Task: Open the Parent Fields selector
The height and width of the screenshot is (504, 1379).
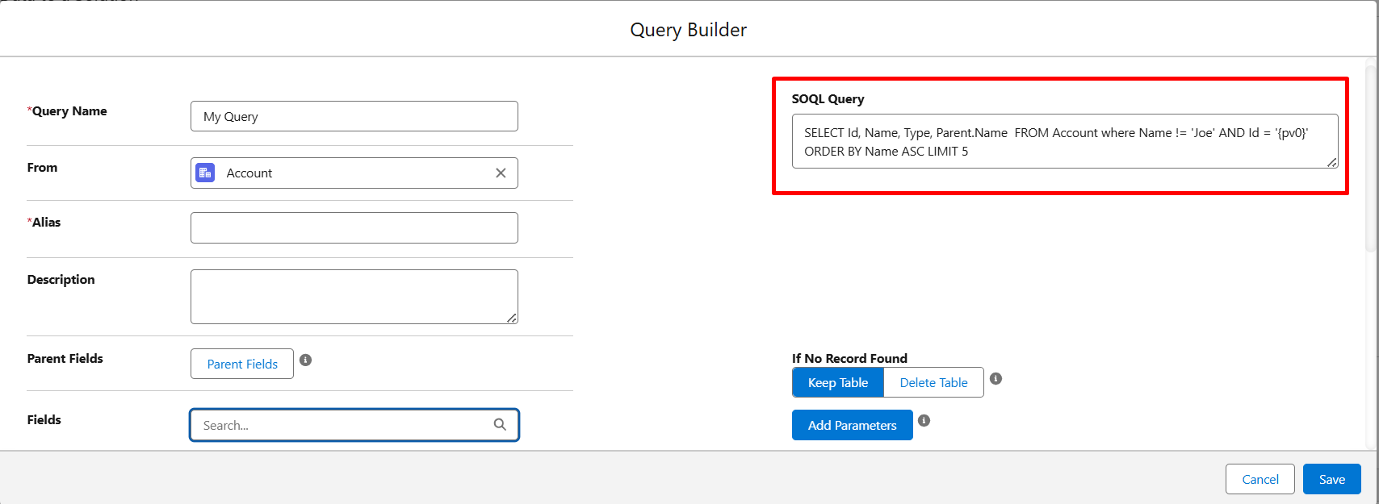Action: click(x=242, y=364)
